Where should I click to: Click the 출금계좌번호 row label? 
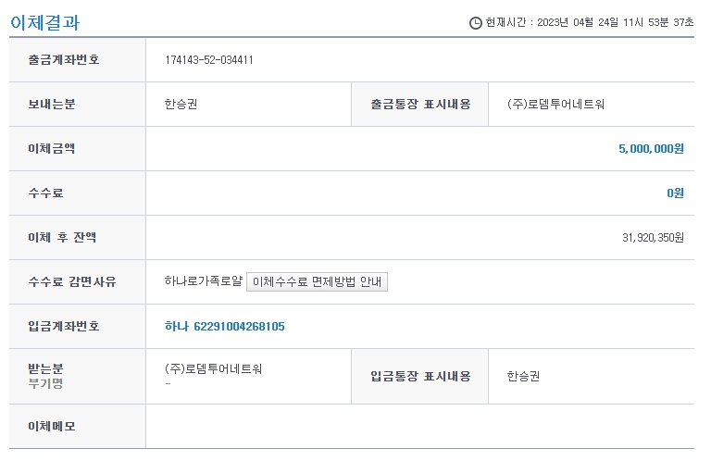64,60
